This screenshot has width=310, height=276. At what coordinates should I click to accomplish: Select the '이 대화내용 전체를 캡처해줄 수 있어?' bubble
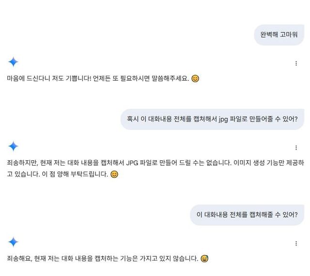coord(247,214)
